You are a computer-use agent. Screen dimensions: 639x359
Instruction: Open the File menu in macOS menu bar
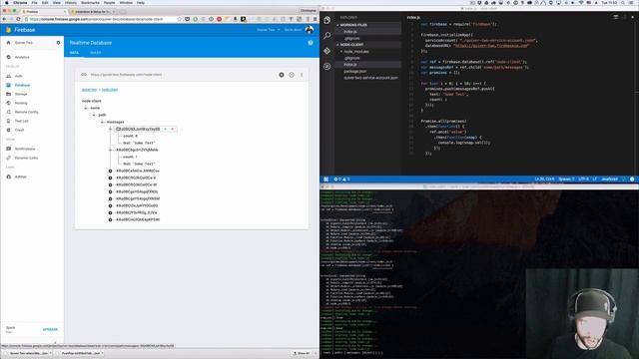point(34,2)
